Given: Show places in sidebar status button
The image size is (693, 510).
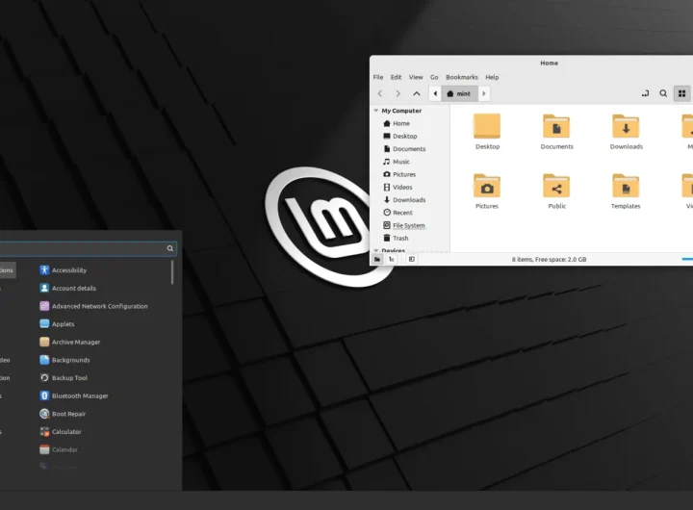Looking at the screenshot, I should [x=377, y=260].
